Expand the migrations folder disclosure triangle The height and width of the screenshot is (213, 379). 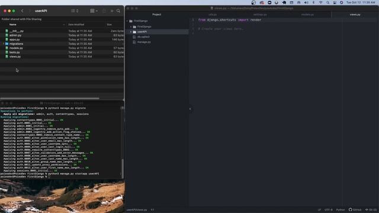[4, 44]
